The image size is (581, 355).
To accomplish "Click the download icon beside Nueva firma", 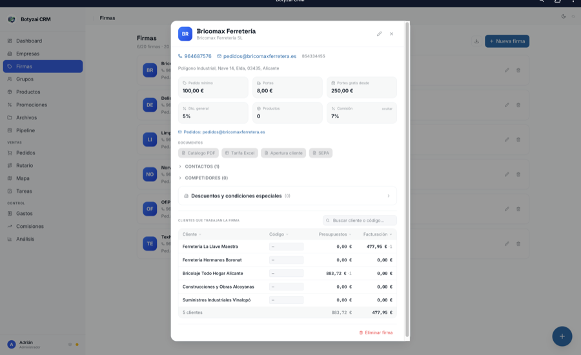I will pyautogui.click(x=476, y=41).
